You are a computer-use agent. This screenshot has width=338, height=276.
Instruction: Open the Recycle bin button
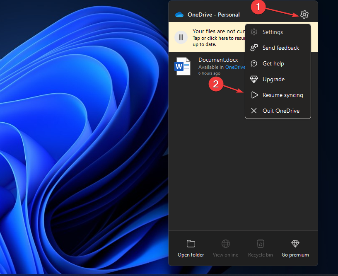pyautogui.click(x=261, y=248)
